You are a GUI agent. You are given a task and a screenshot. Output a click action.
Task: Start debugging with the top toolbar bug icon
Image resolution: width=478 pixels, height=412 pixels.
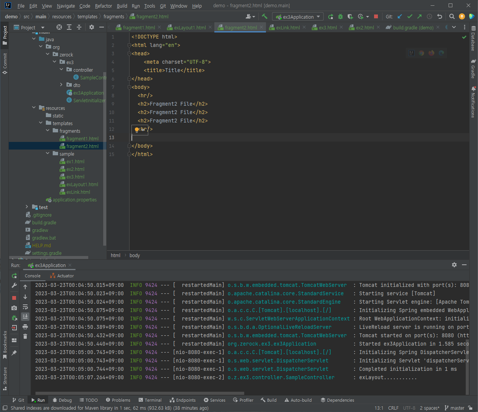[340, 16]
